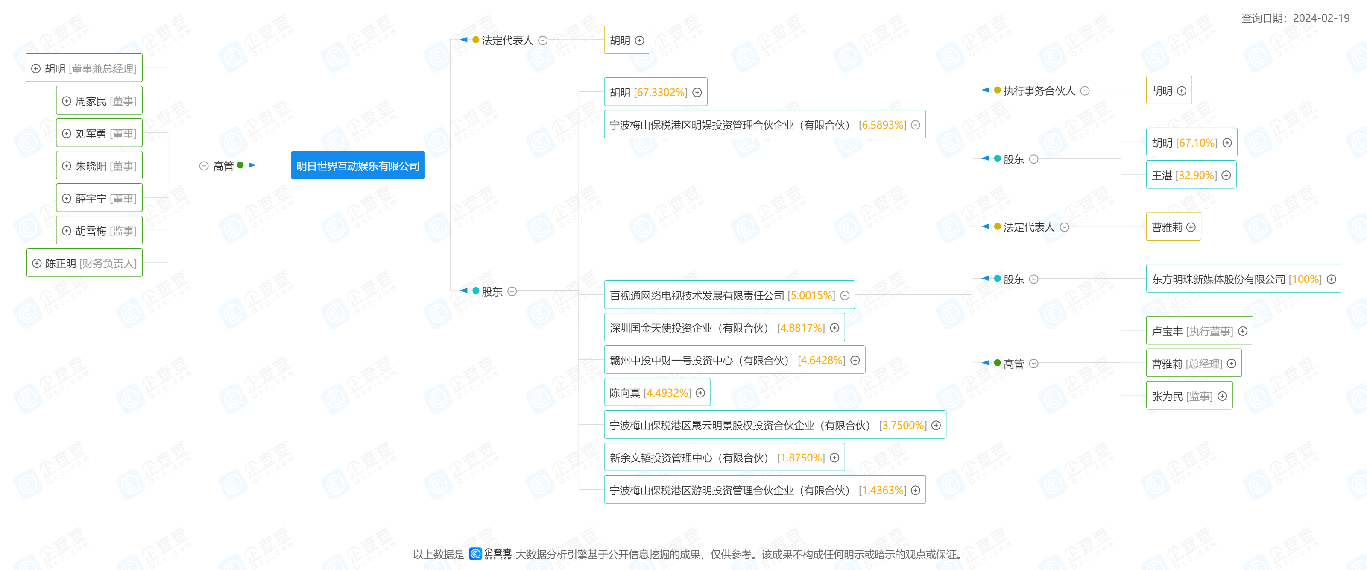Collapse 百视通网络电视技术发展 5.0015% minus icon
The image size is (1367, 570).
point(845,295)
